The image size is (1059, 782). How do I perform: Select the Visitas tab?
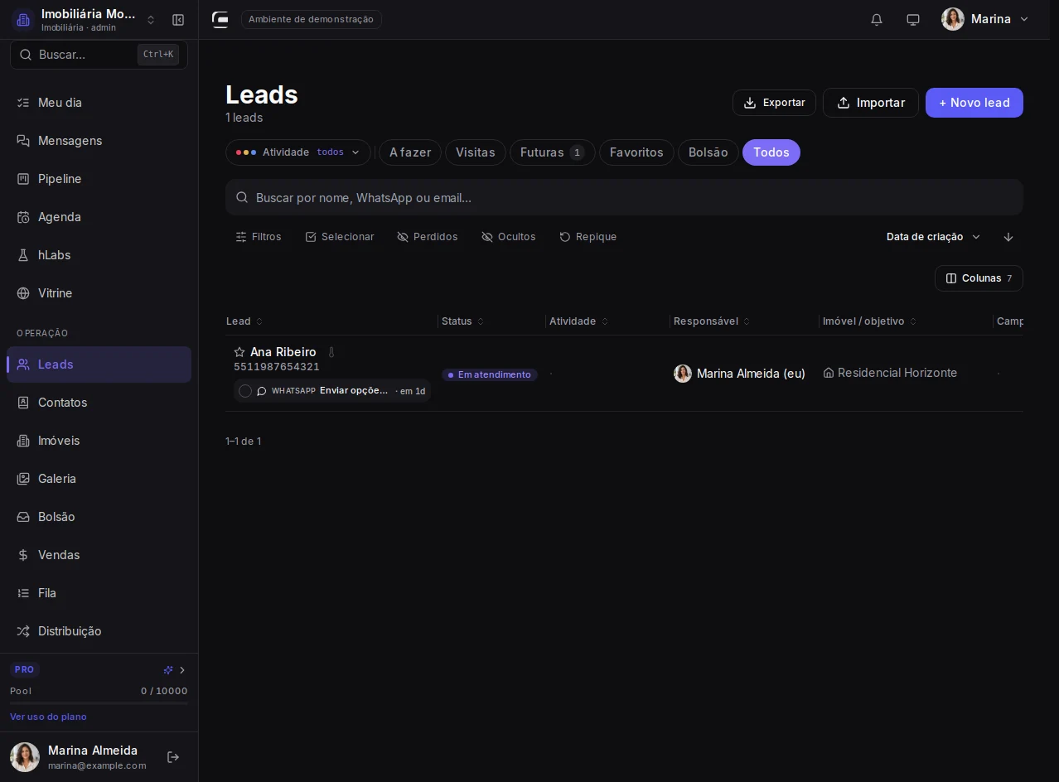coord(476,152)
